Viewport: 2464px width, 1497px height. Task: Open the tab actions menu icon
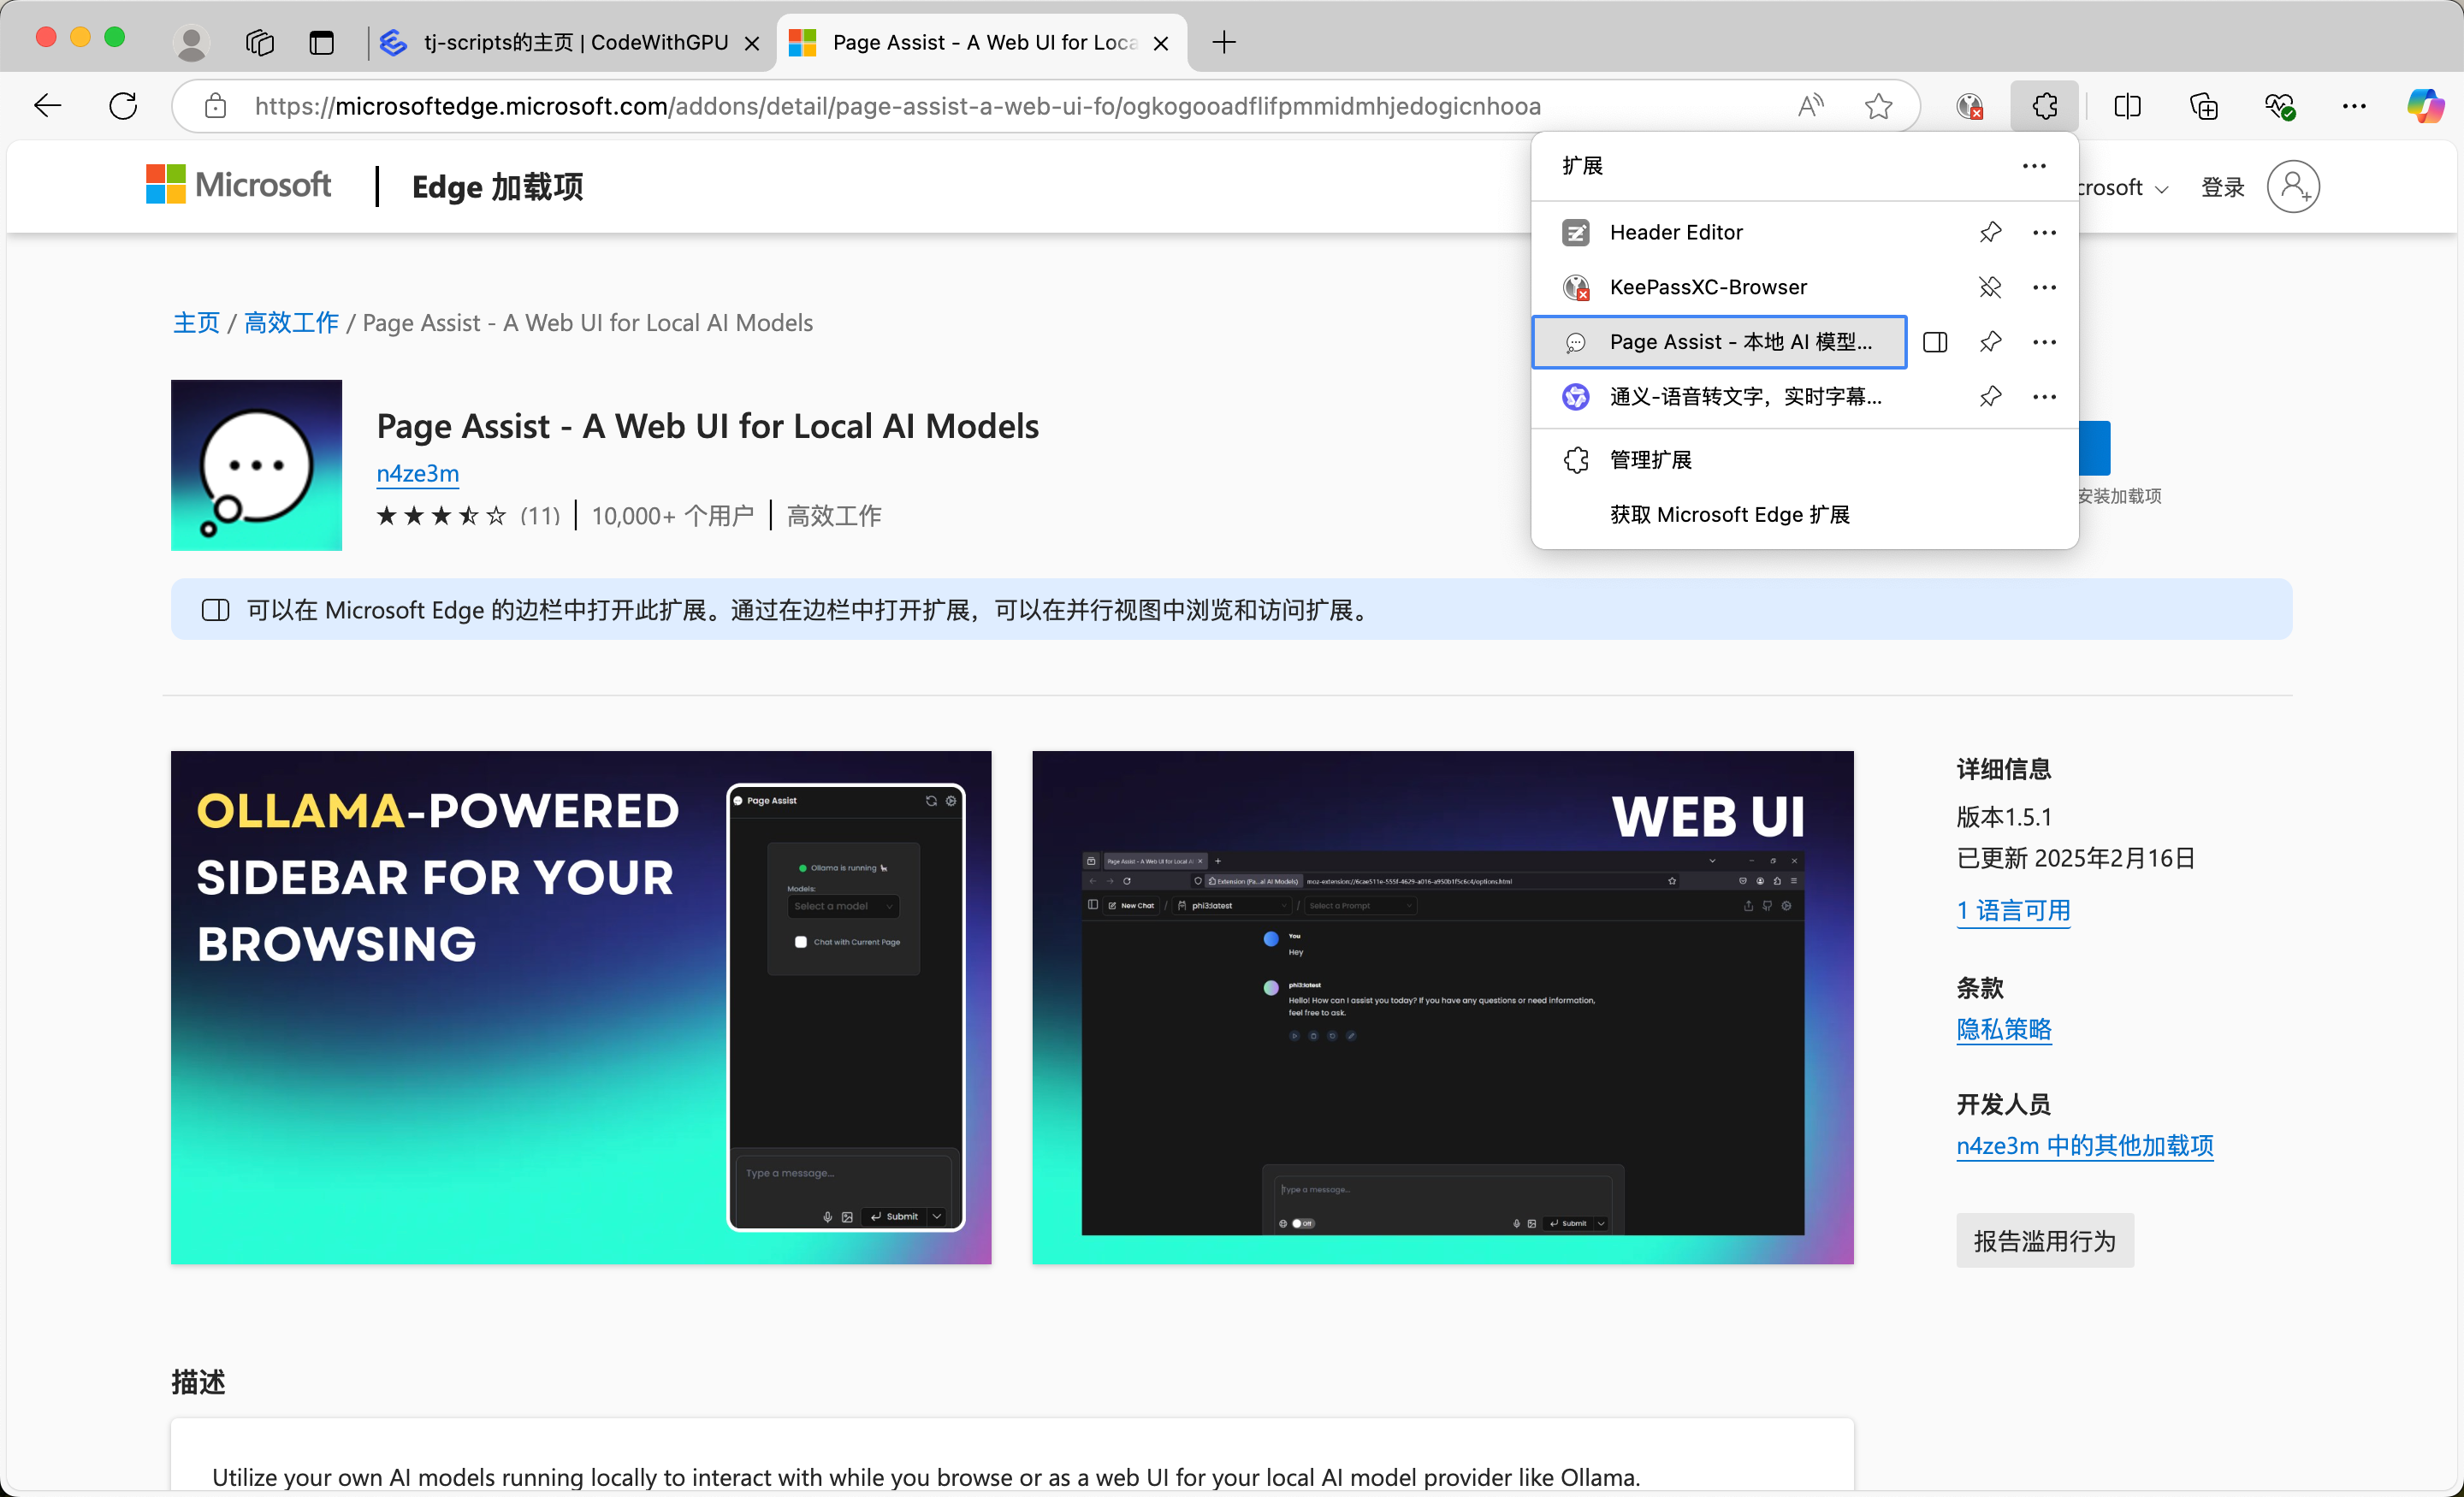321,43
